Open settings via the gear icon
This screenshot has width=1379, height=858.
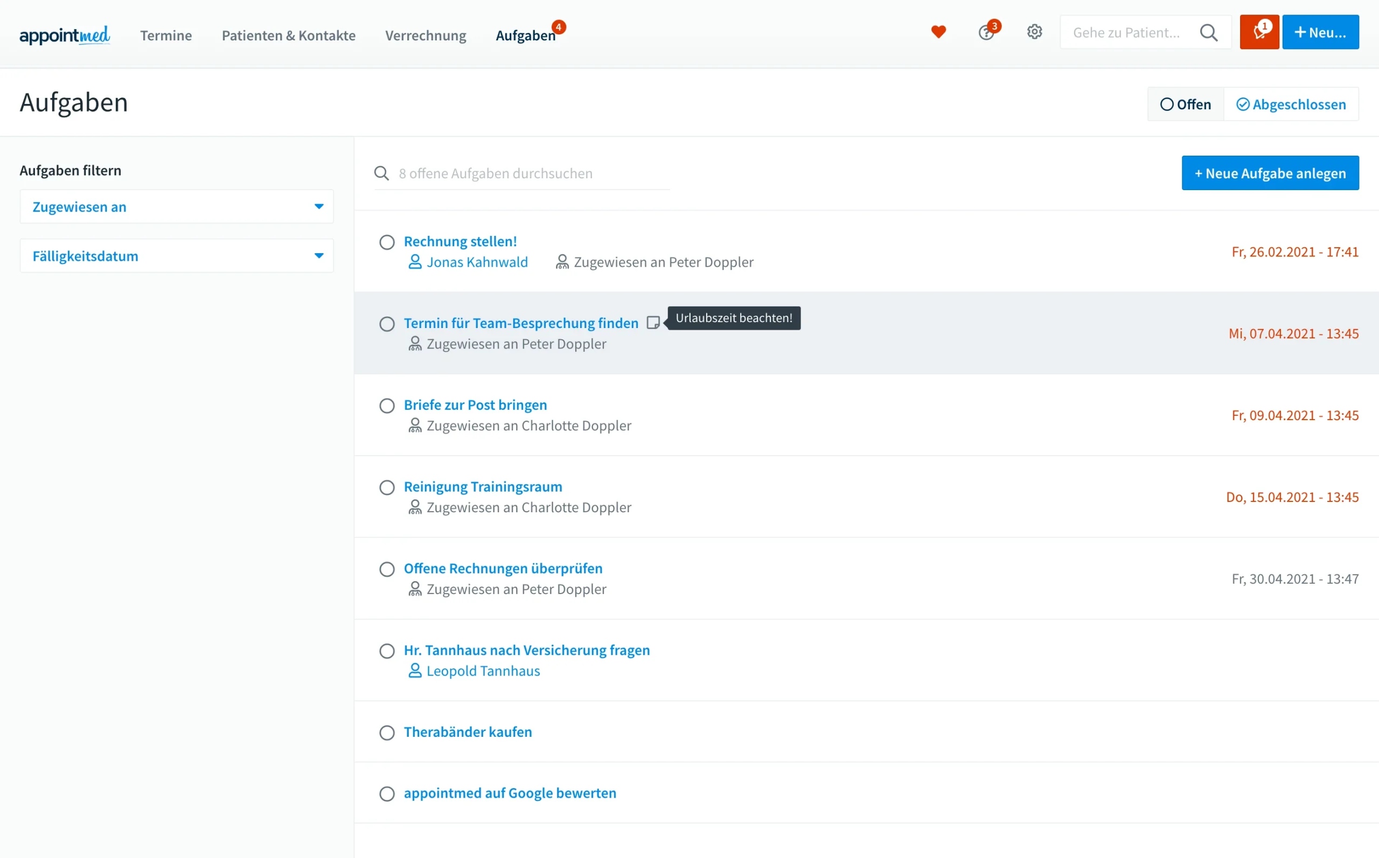point(1034,32)
